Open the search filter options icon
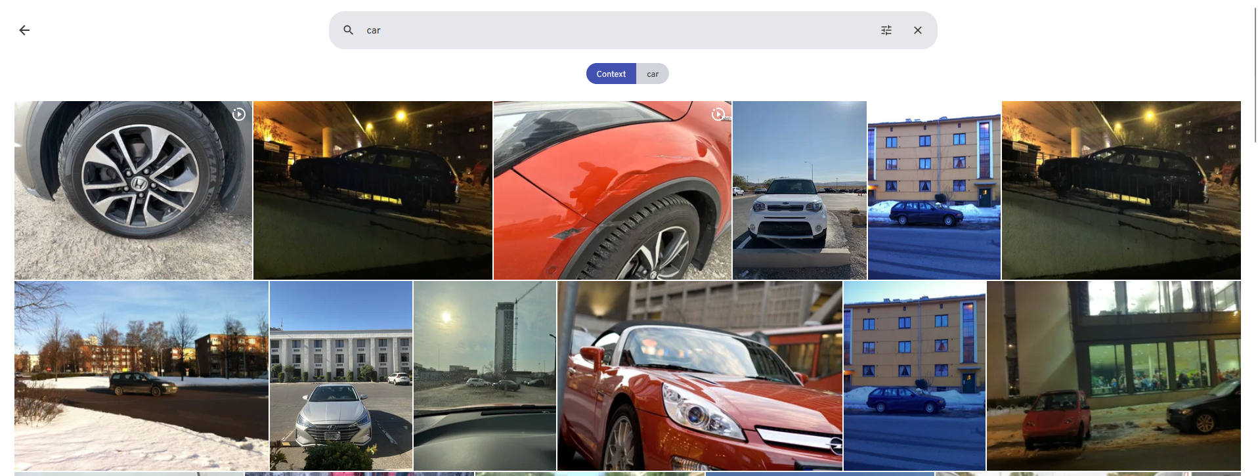The image size is (1258, 476). click(x=886, y=30)
